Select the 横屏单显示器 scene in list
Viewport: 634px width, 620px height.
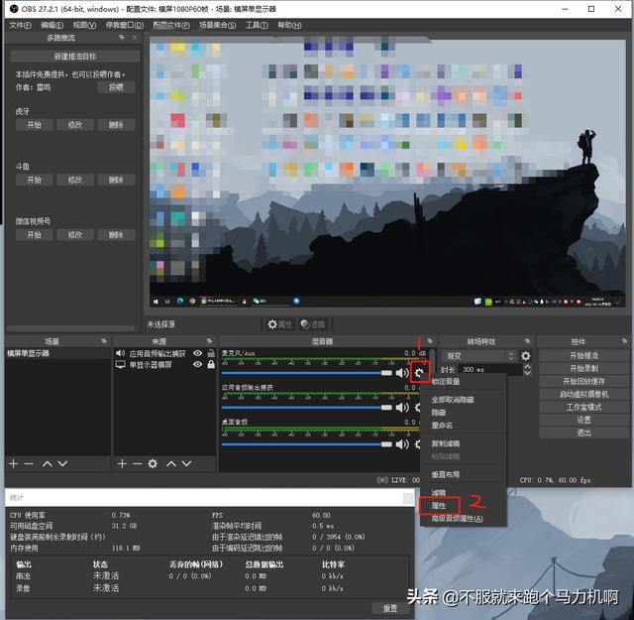(30, 353)
